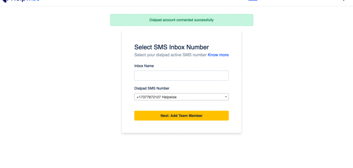The image size is (353, 168).
Task: Open the Know more link
Action: [218, 55]
